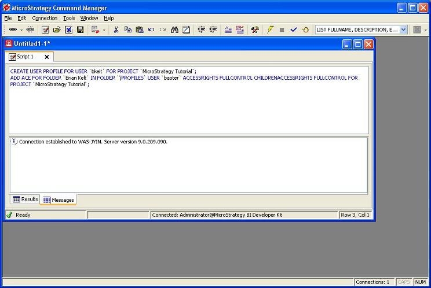The width and height of the screenshot is (431, 288).
Task: Switch to the Results tab
Action: point(25,200)
